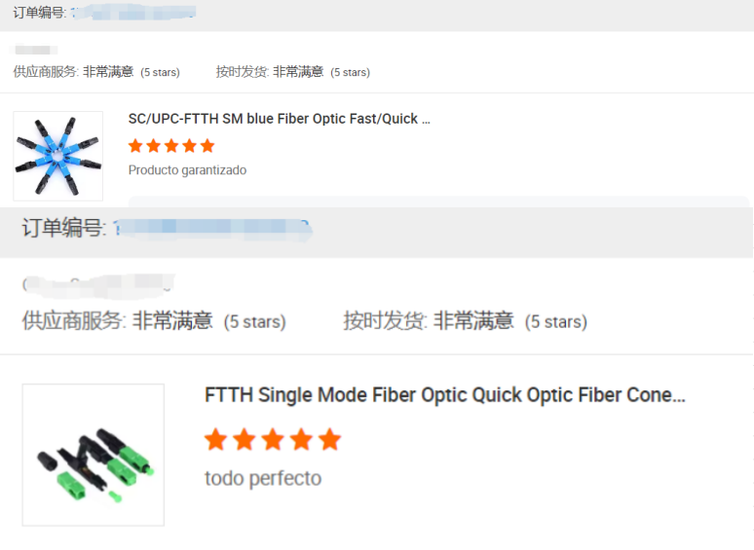Click the fifth star of the blue connector rating

coord(207,146)
